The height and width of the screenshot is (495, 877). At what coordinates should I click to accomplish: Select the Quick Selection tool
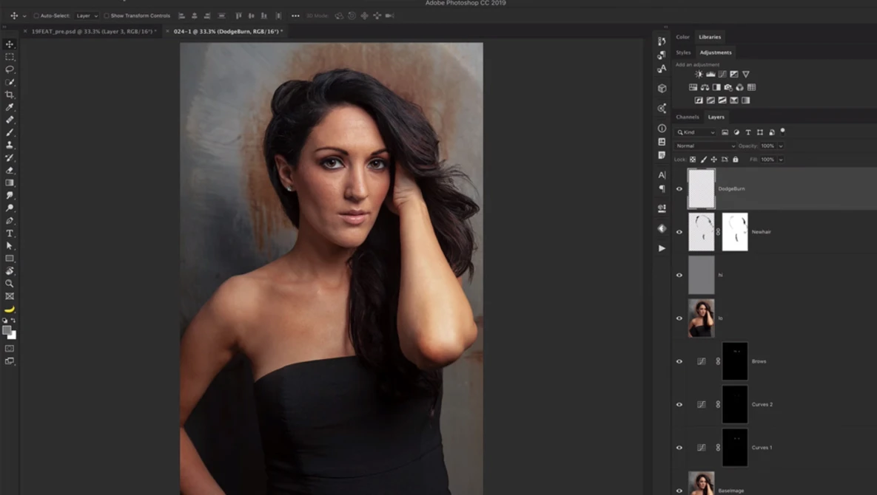10,82
